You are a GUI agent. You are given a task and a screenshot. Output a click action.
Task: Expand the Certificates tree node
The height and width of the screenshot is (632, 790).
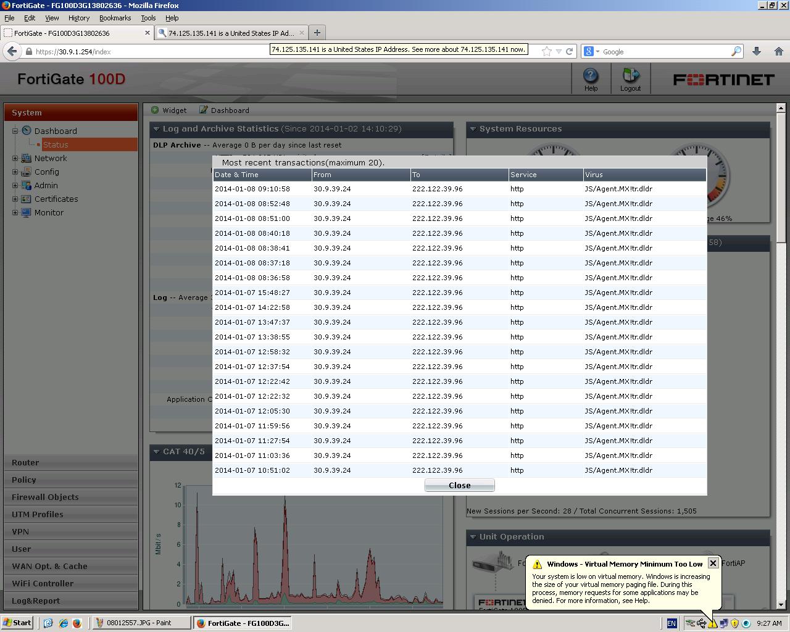click(x=15, y=199)
